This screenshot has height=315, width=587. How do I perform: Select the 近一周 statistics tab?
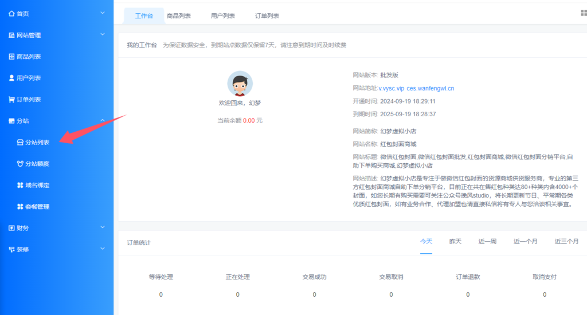[x=487, y=242]
